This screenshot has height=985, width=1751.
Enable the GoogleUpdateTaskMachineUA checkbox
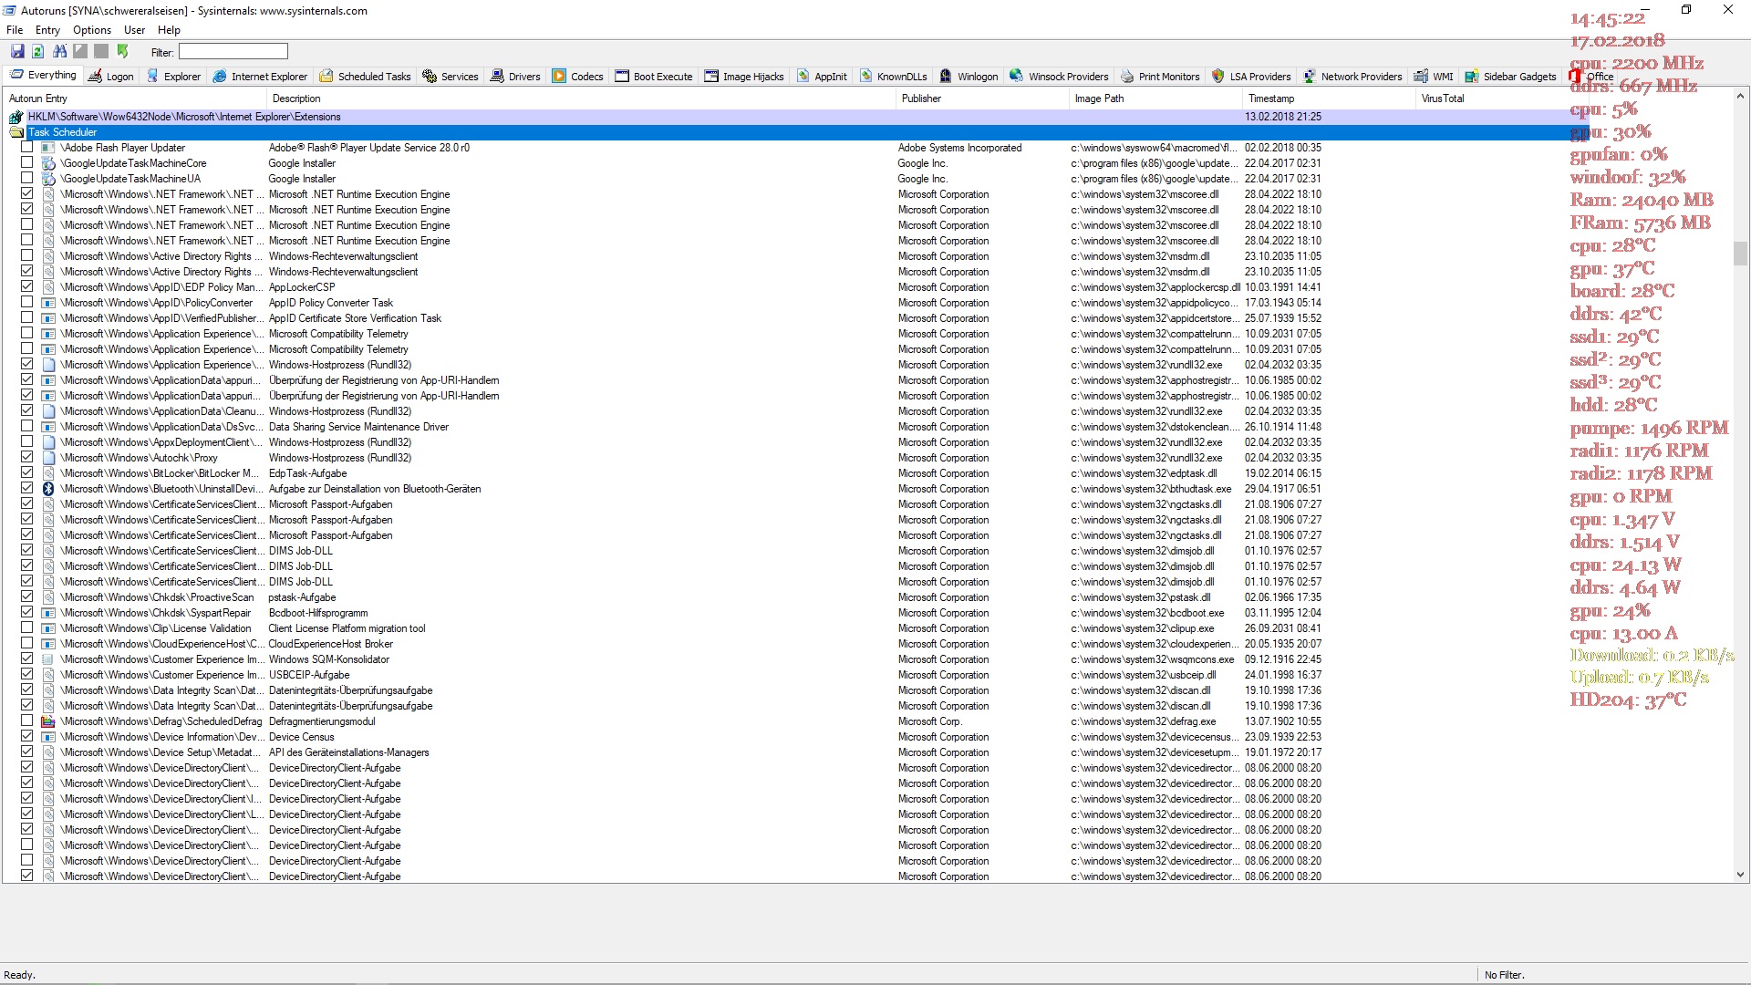click(x=26, y=178)
